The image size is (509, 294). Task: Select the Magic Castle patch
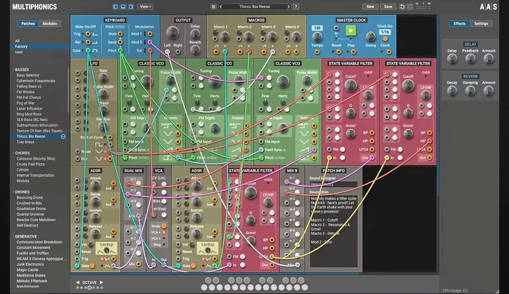pos(27,270)
